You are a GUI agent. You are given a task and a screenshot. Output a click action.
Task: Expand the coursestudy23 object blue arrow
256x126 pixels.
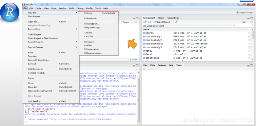[x=144, y=44]
